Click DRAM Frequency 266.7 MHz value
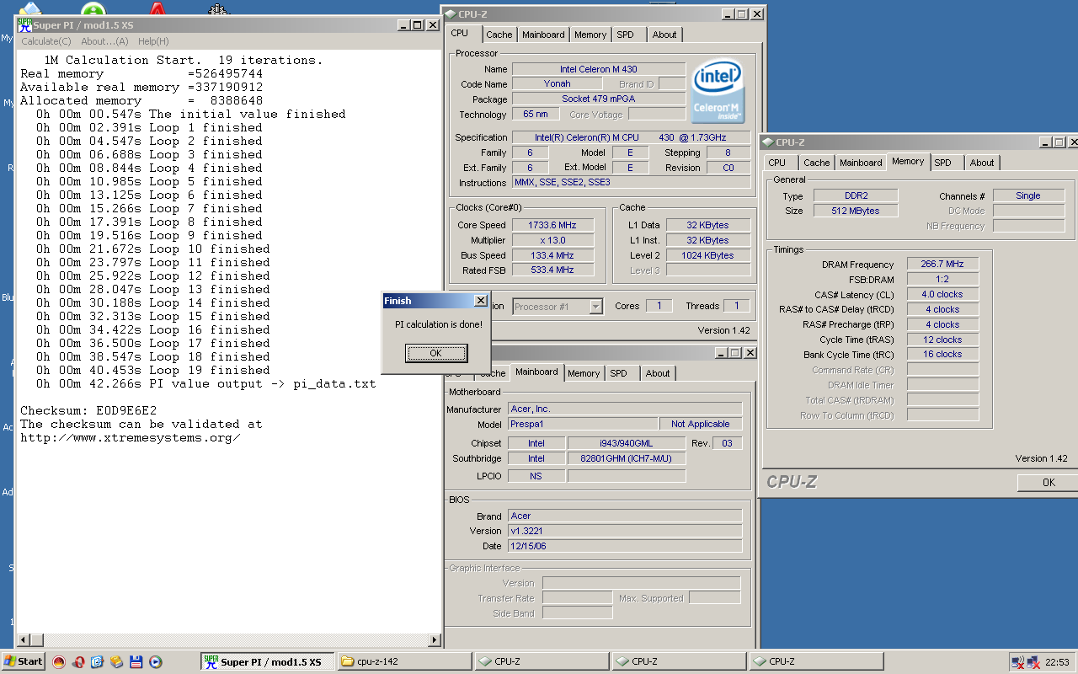 (x=942, y=265)
